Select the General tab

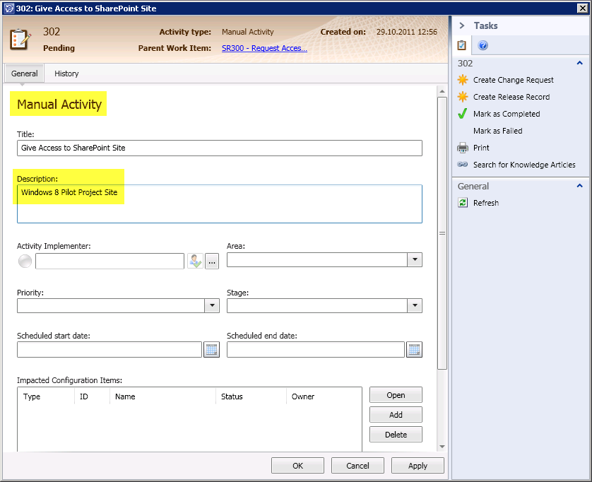click(25, 74)
